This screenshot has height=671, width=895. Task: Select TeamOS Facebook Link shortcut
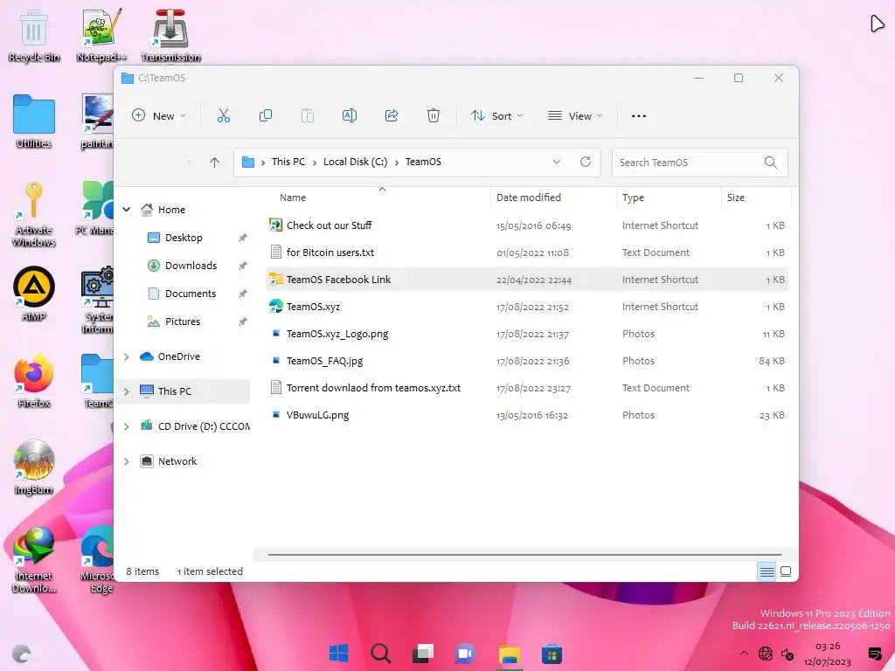pyautogui.click(x=527, y=280)
